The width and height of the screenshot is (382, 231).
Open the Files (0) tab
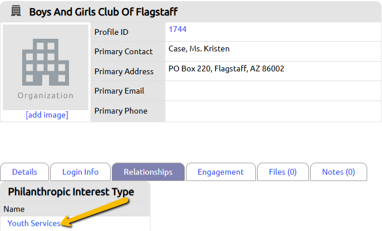(x=283, y=172)
